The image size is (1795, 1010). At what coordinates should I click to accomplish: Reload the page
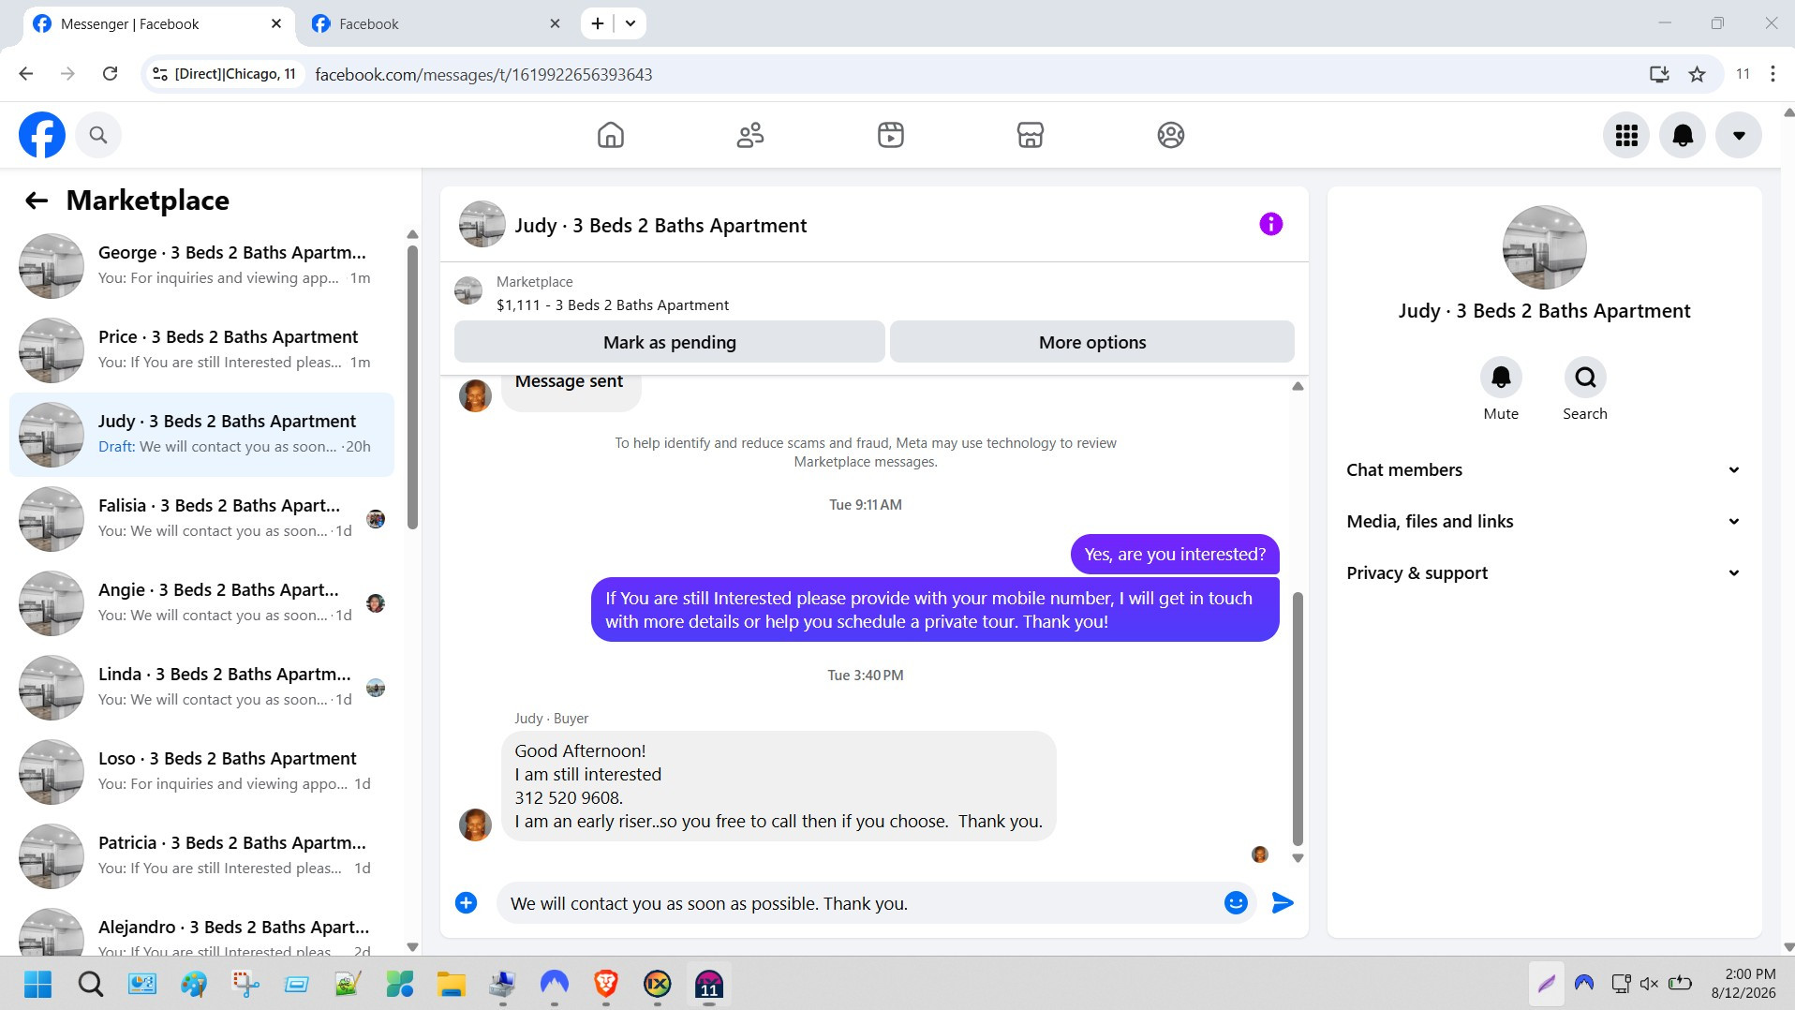(x=110, y=74)
